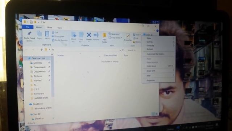Image resolution: width=232 pixels, height=131 pixels.
Task: Click the Properties checkmark icon in ribbon
Action: click(x=128, y=36)
